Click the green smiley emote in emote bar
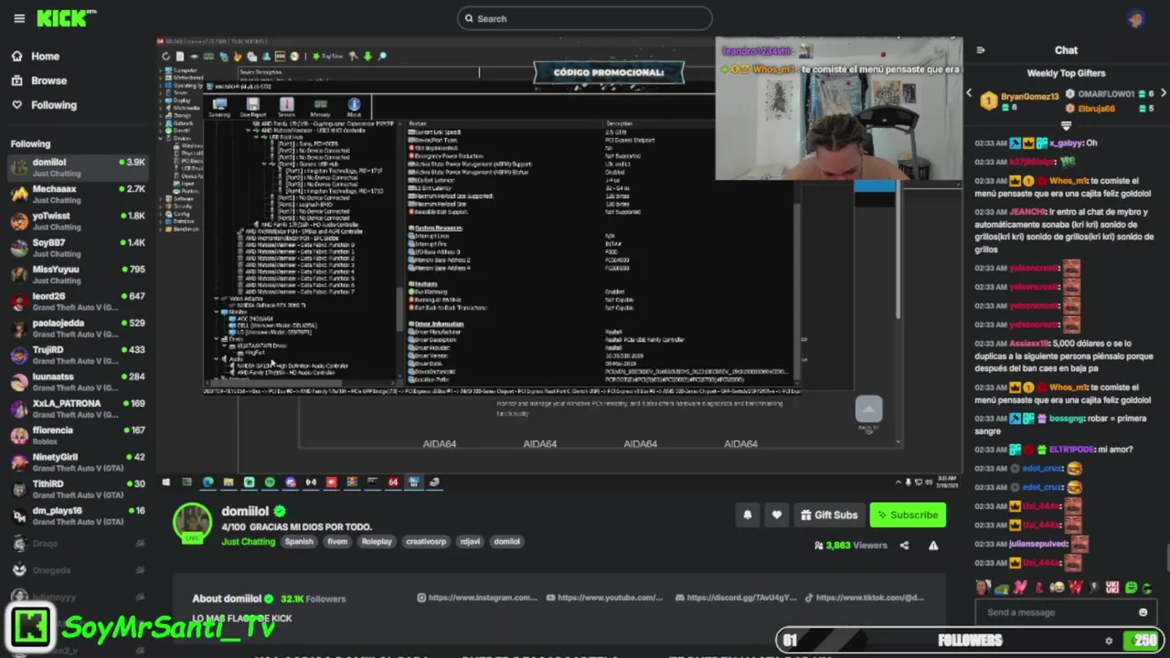The height and width of the screenshot is (658, 1170). [x=1132, y=588]
